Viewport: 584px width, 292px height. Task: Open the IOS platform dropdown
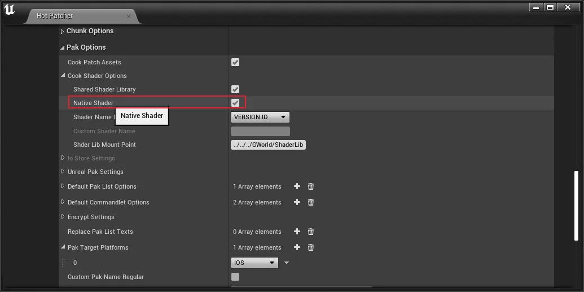pyautogui.click(x=254, y=263)
